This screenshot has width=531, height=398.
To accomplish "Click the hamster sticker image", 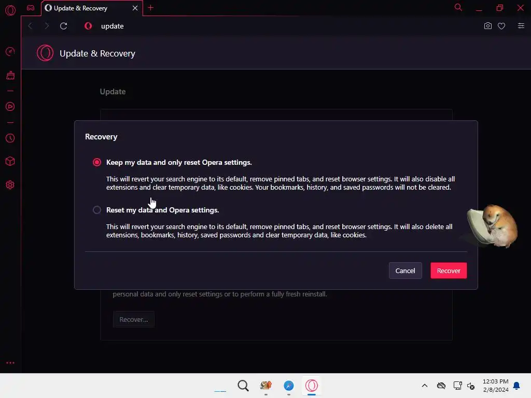I will (493, 226).
